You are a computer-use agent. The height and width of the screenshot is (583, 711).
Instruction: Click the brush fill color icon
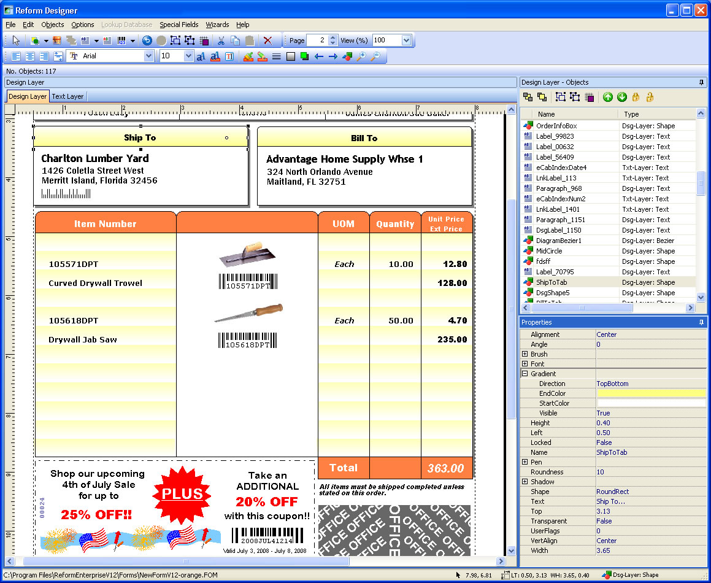click(x=248, y=56)
